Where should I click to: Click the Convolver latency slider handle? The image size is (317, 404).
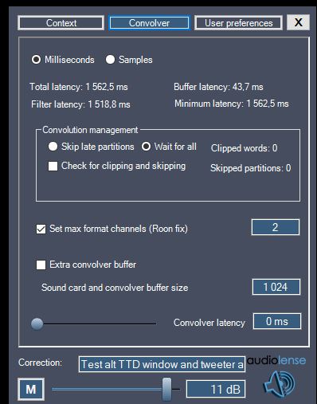(37, 324)
